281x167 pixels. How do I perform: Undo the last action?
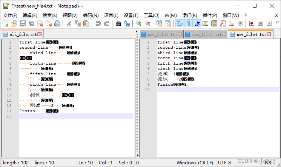98,23
